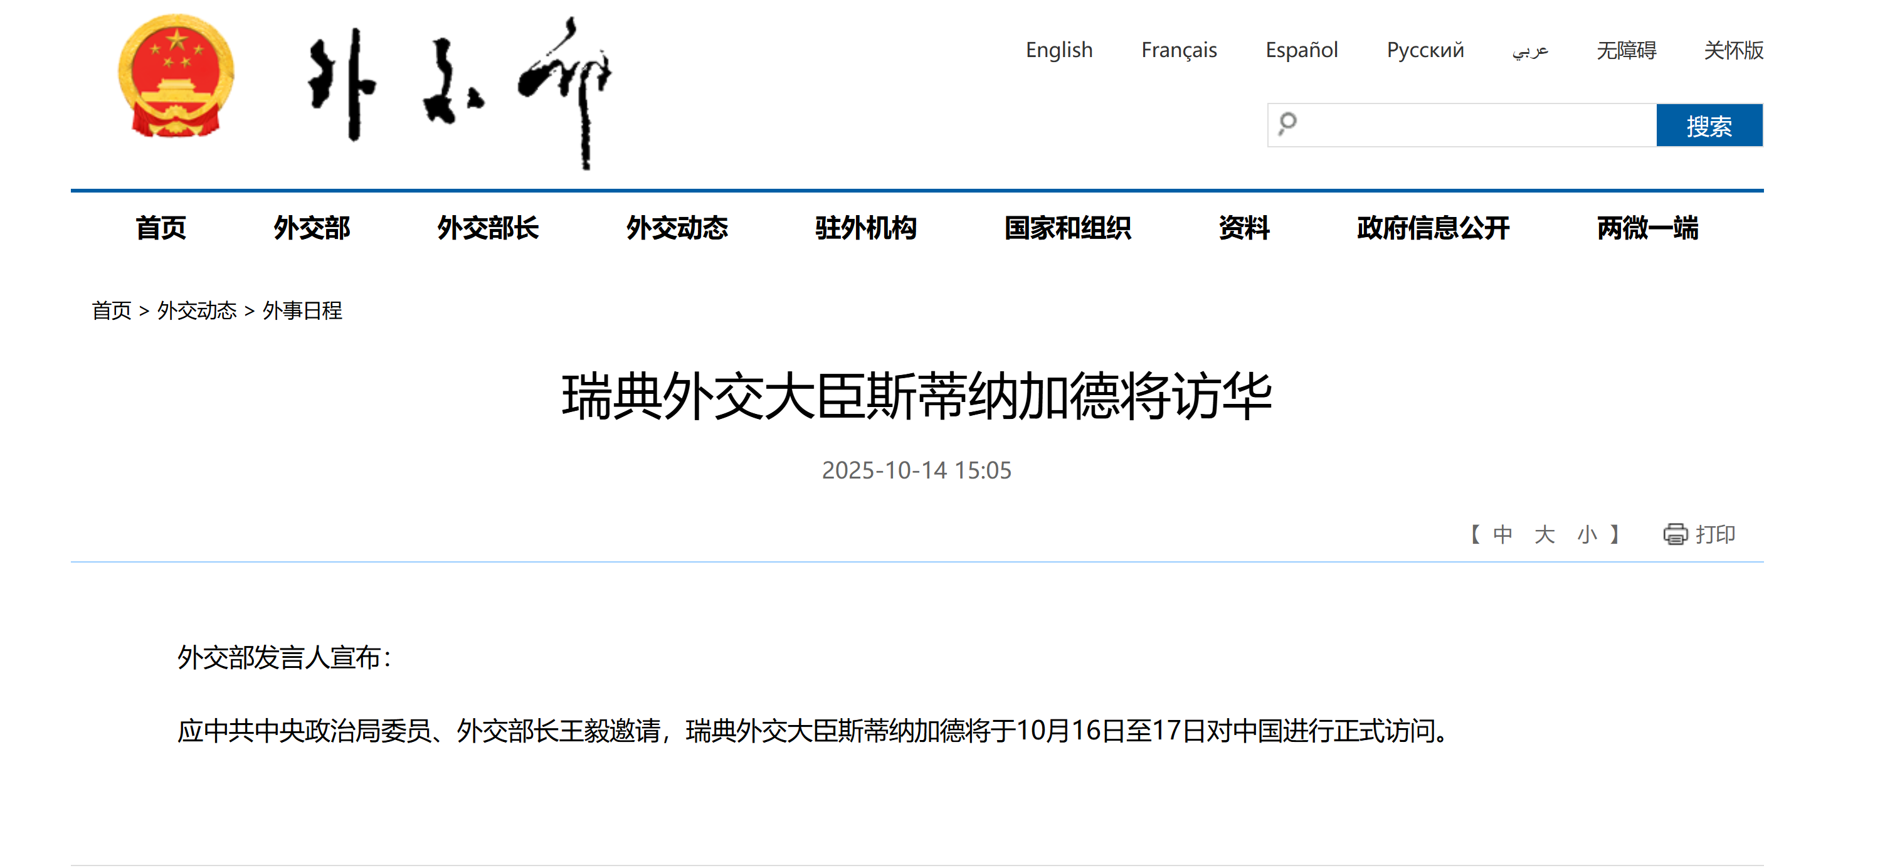
Task: Open the 外交动态 navigation menu
Action: 676,228
